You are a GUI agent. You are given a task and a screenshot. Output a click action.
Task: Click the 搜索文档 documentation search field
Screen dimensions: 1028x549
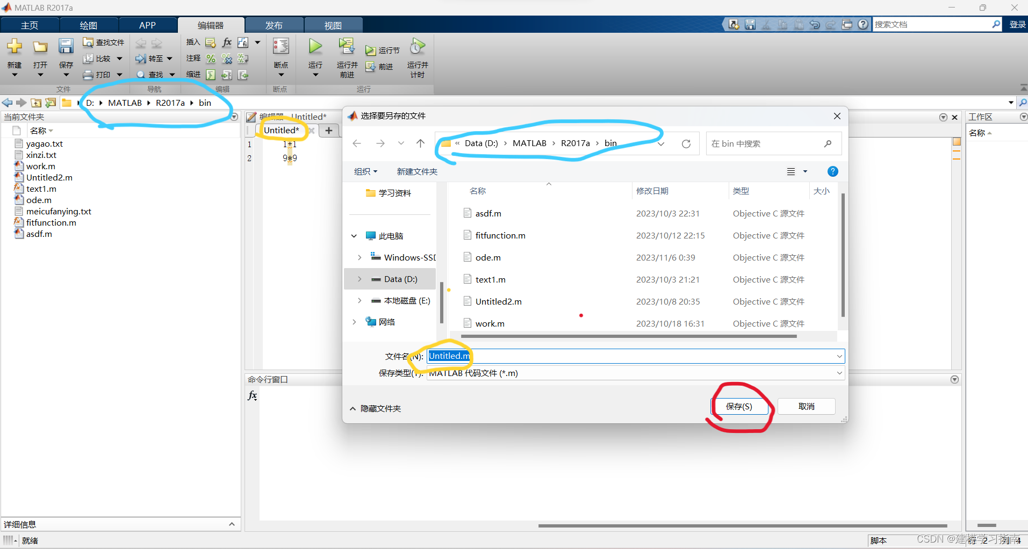(x=937, y=24)
